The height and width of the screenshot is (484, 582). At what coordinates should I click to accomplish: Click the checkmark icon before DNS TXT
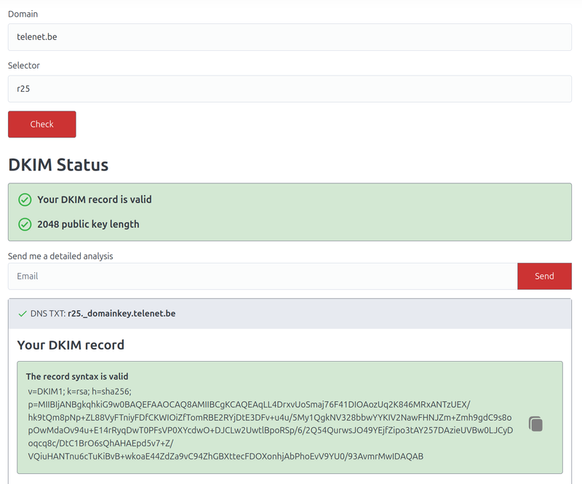tap(23, 314)
